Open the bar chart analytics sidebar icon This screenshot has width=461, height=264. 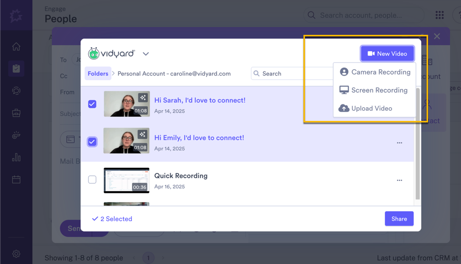(x=16, y=157)
